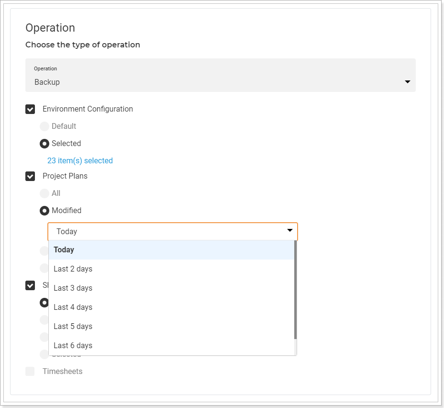Choose the All radio button
Screen dimensions: 444x408
(44, 193)
